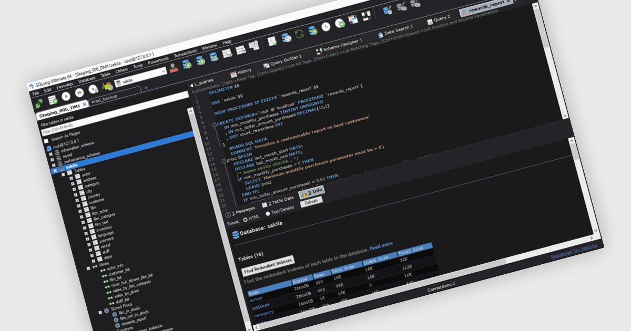This screenshot has height=331, width=631.
Task: Enable the Search As Regex checkbox
Action: pyautogui.click(x=46, y=140)
